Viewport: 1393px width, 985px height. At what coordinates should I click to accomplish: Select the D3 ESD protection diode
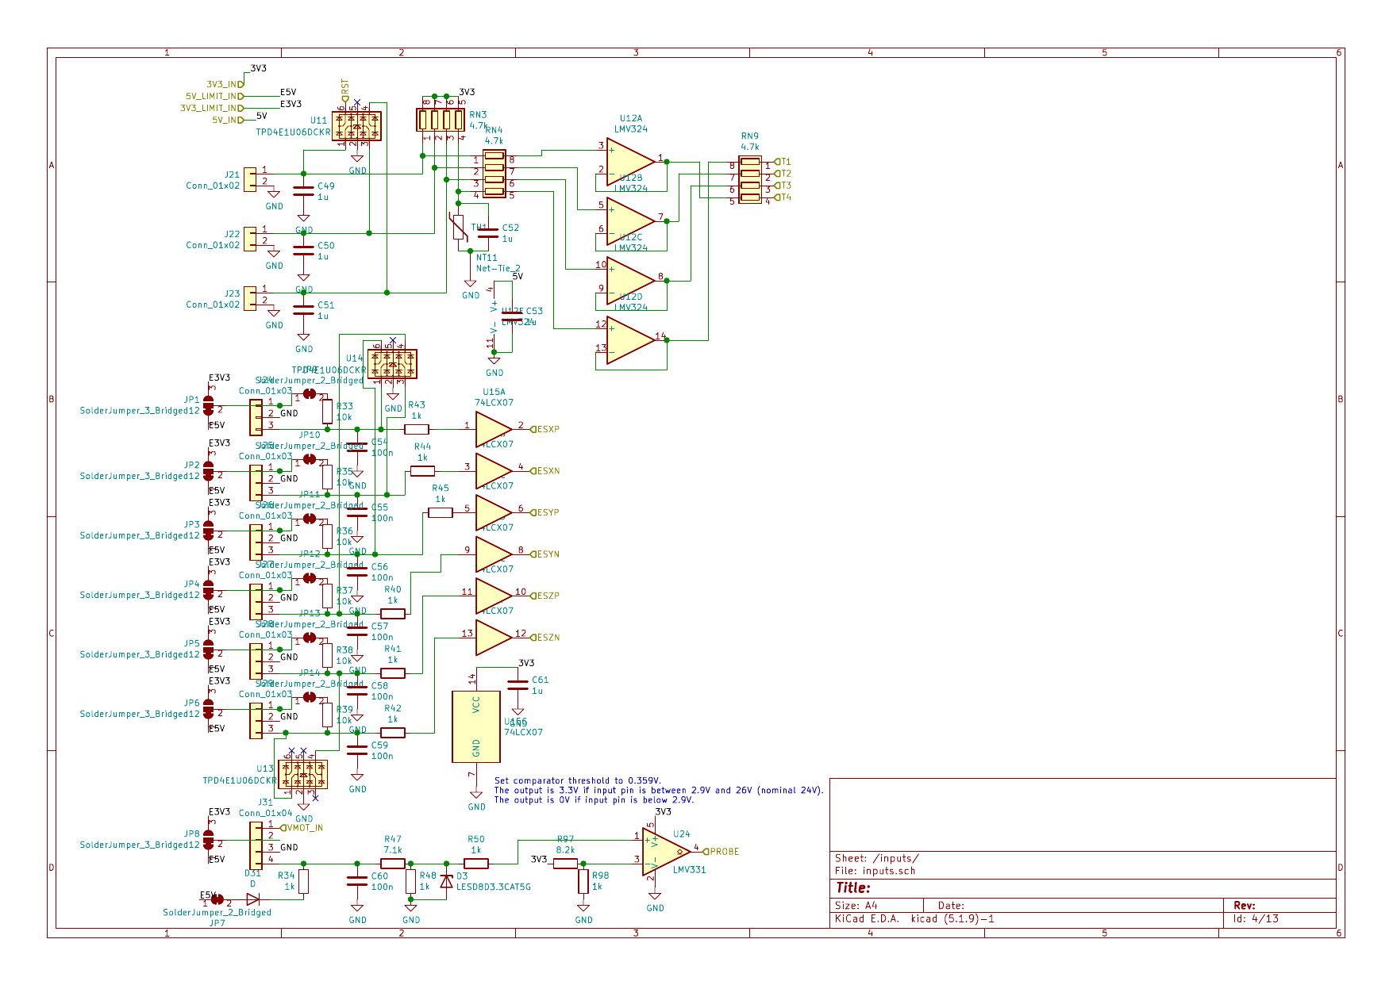[446, 880]
